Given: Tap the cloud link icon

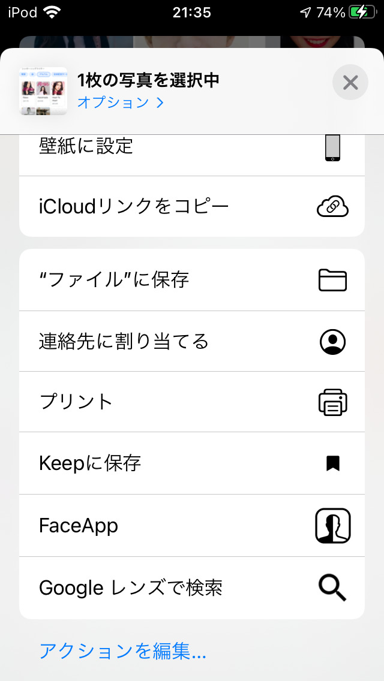Looking at the screenshot, I should (332, 207).
